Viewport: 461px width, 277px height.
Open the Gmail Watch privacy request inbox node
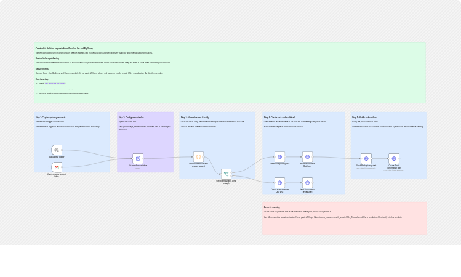coord(57,167)
